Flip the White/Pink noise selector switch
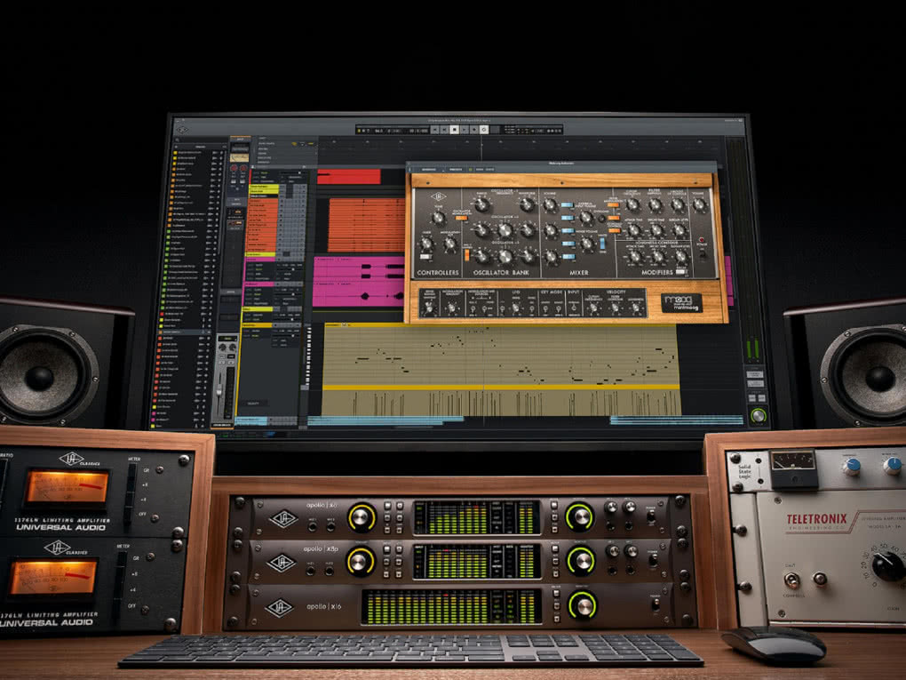The height and width of the screenshot is (680, 906). click(x=602, y=244)
